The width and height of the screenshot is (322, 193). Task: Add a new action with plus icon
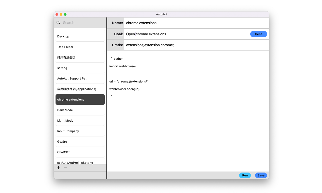point(59,168)
